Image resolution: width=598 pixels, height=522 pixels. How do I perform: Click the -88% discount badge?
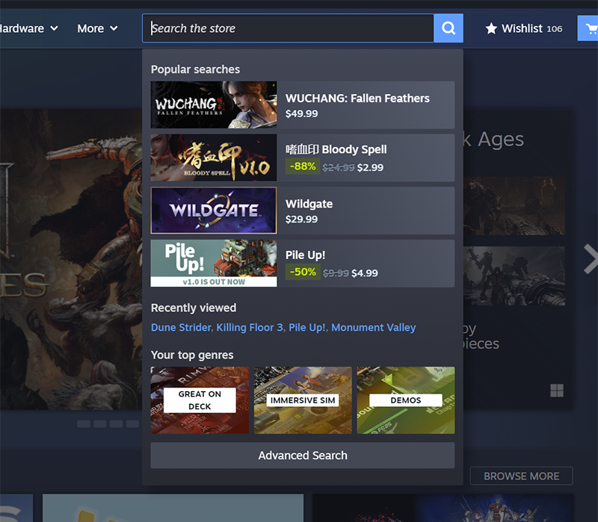tap(303, 167)
